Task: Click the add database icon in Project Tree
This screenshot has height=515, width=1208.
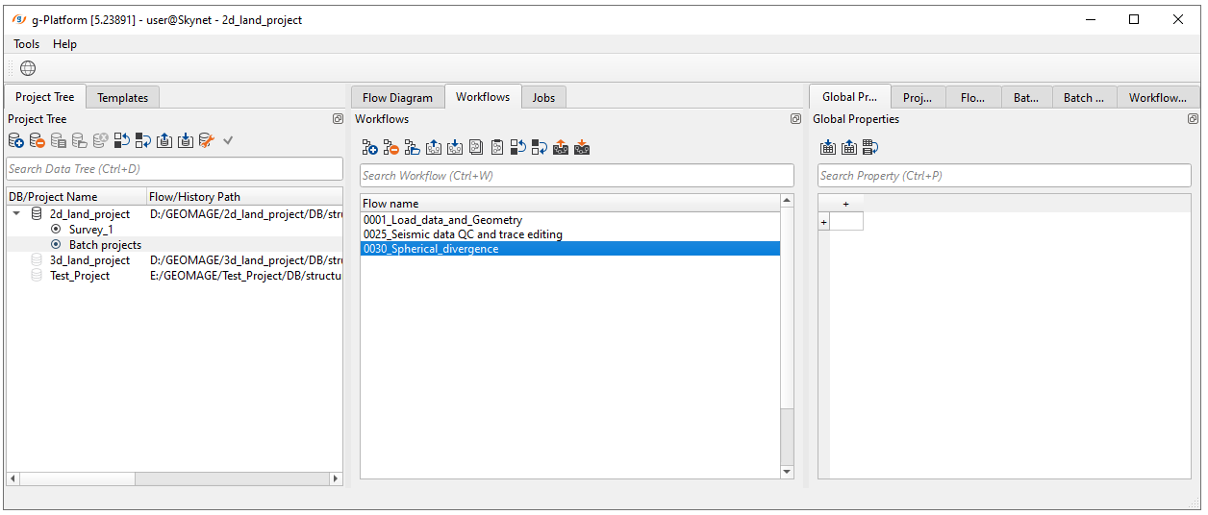Action: 16,141
